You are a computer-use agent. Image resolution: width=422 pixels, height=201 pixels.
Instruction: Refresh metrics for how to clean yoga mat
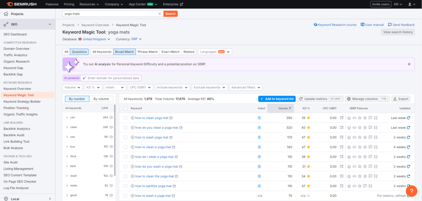click(x=408, y=118)
